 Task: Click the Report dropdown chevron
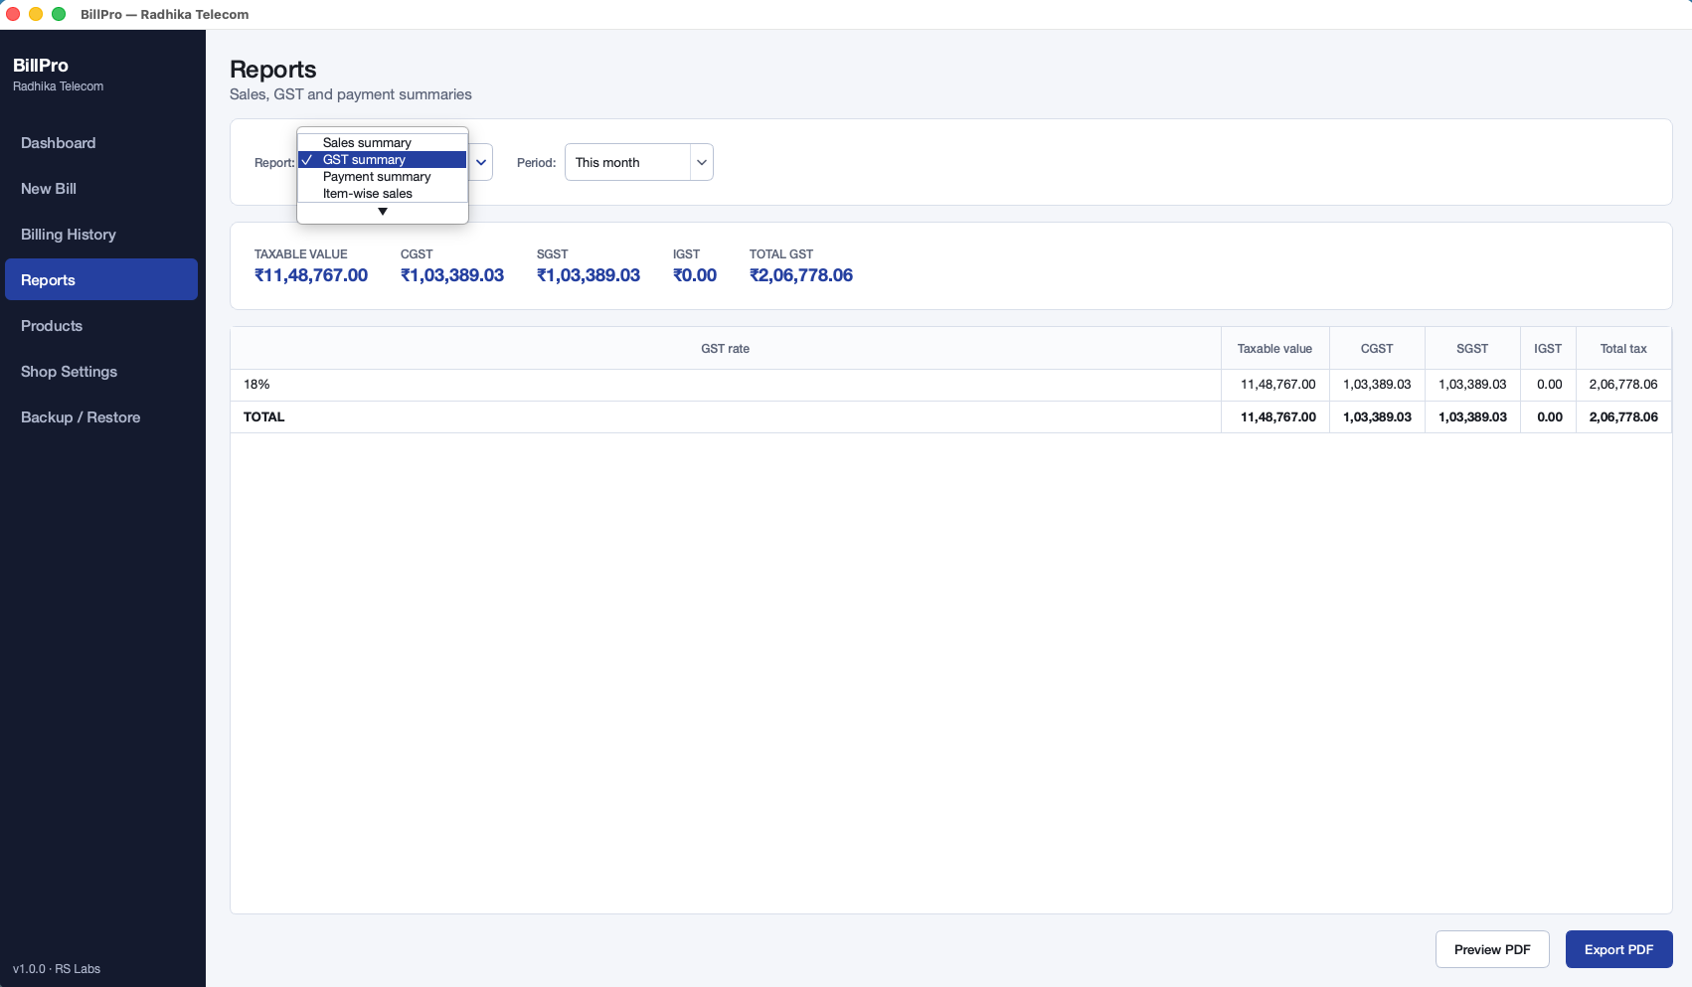click(x=481, y=162)
